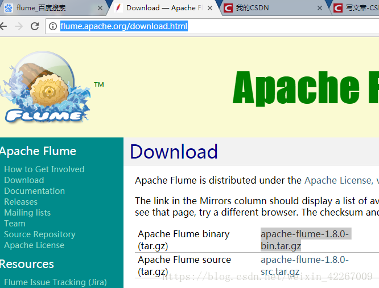
Task: Click the 'Apache Flume binary (tar.gz)' cell
Action: click(x=184, y=240)
